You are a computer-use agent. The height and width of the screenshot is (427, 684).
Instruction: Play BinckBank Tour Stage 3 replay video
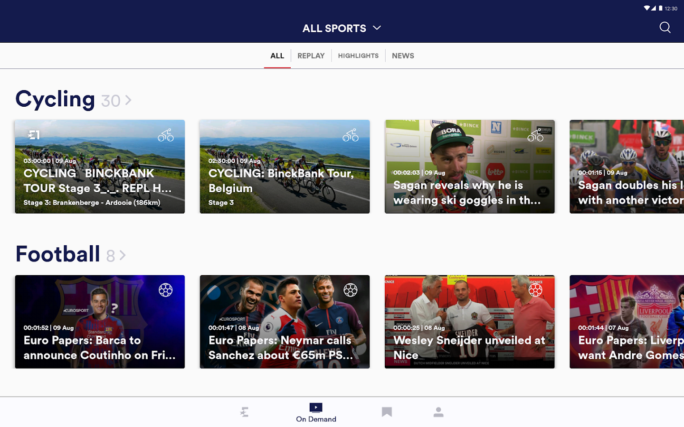tap(100, 167)
